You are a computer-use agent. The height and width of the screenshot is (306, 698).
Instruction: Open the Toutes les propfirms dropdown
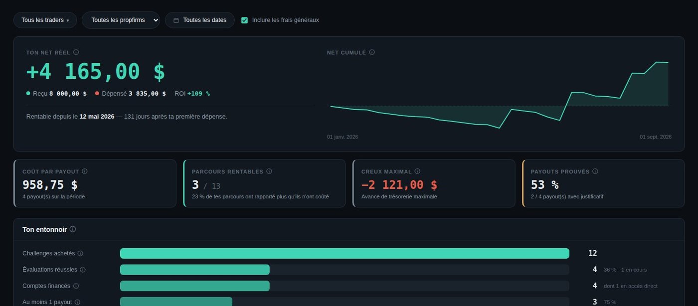point(121,20)
